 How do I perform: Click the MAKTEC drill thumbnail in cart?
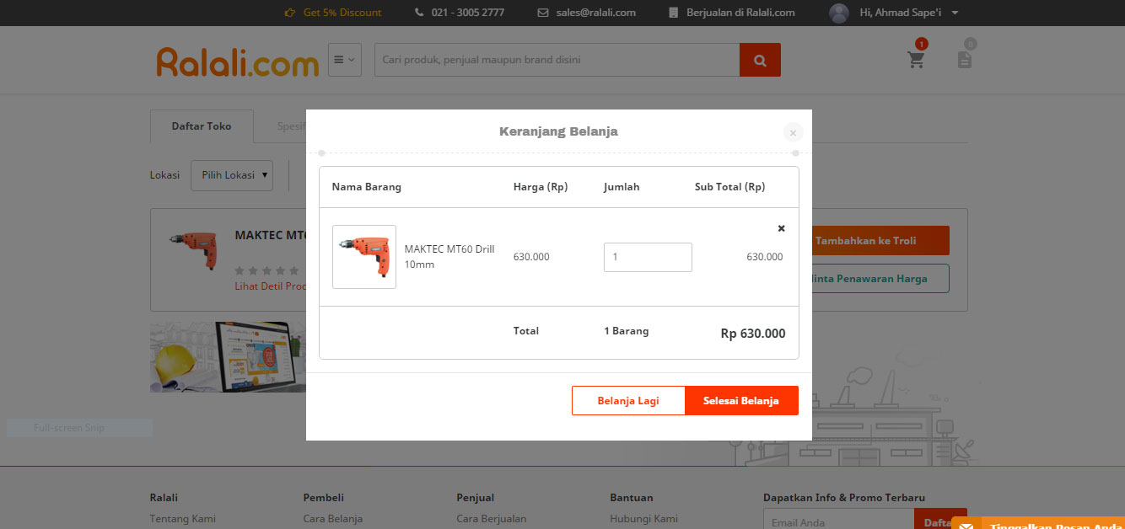click(x=364, y=257)
